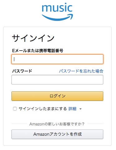
Task: Click the パスワード label text
Action: click(22, 71)
